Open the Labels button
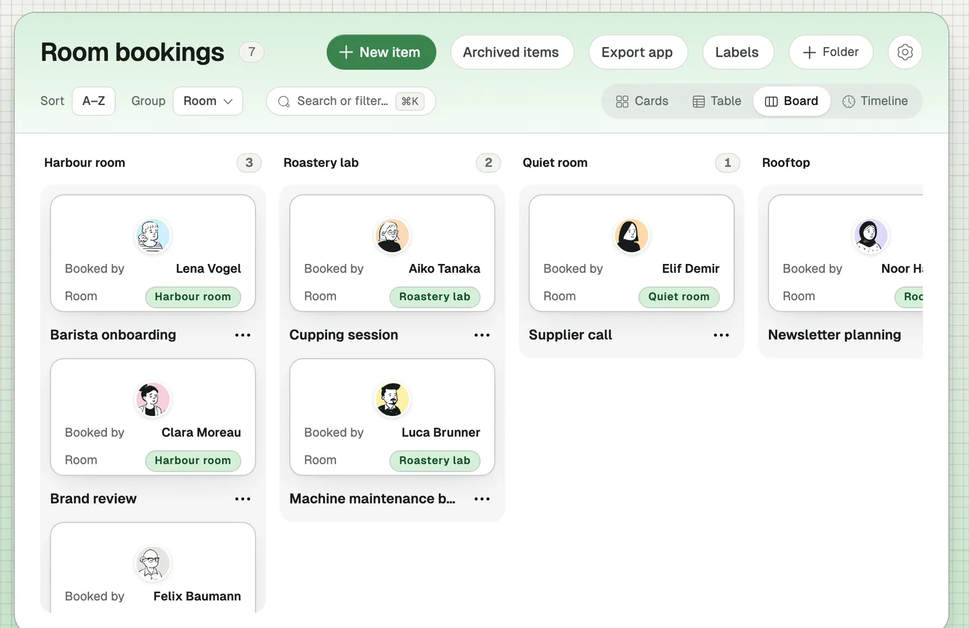Image resolution: width=969 pixels, height=628 pixels. tap(737, 52)
